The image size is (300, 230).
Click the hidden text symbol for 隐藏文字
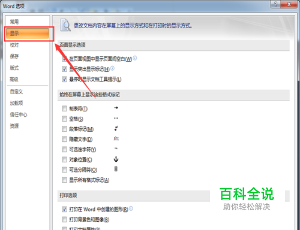pos(116,138)
